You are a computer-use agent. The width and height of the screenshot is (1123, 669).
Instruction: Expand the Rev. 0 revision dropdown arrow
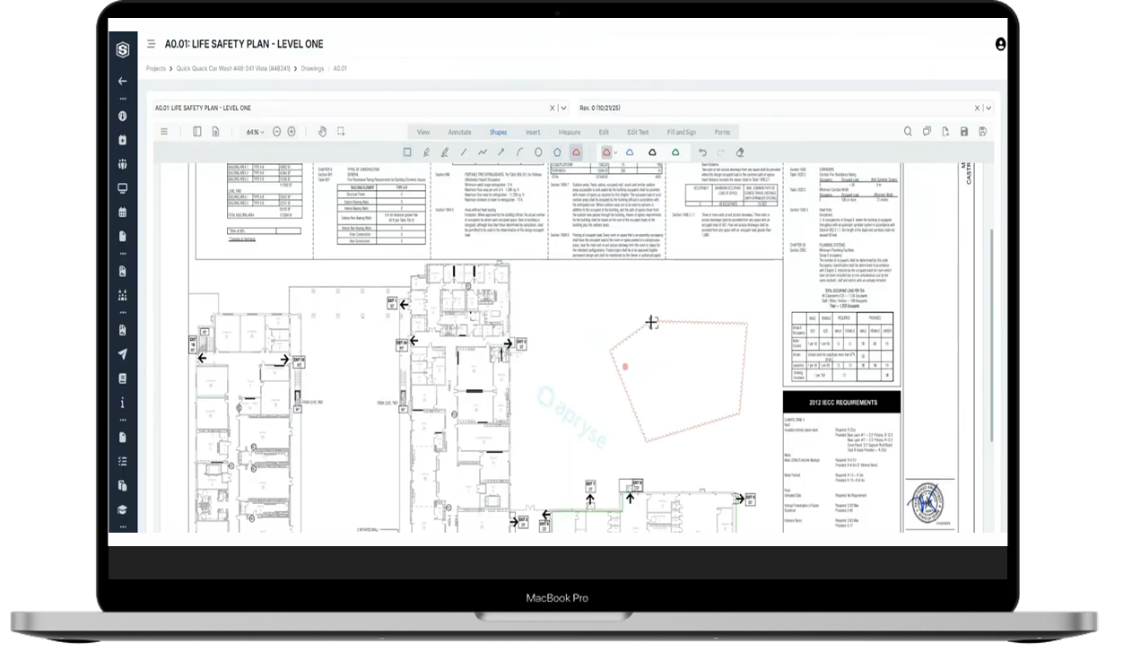point(988,108)
